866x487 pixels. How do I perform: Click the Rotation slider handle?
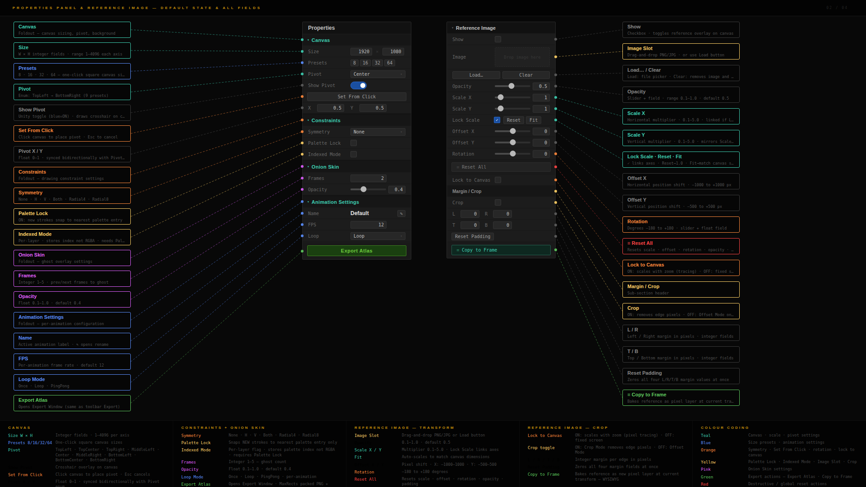tap(513, 154)
